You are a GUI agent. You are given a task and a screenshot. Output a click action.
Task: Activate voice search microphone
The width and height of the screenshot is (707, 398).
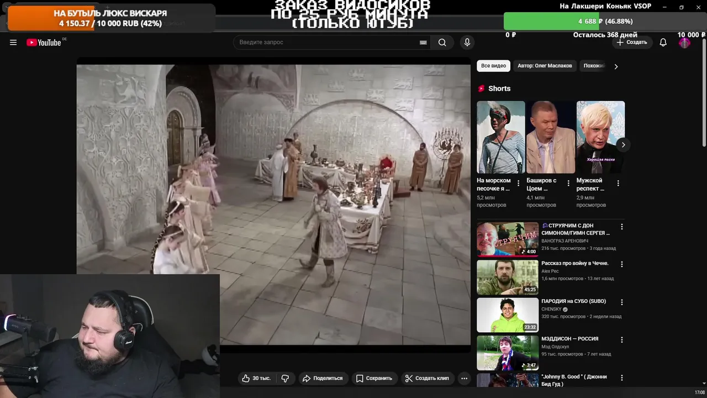(467, 43)
